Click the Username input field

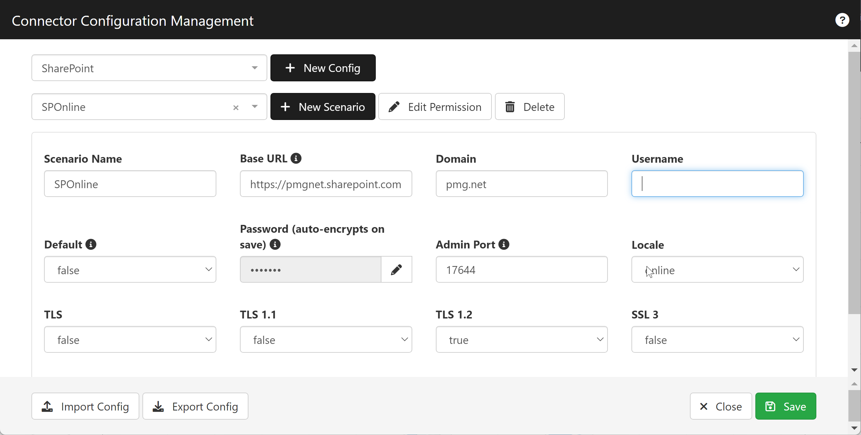click(x=717, y=184)
